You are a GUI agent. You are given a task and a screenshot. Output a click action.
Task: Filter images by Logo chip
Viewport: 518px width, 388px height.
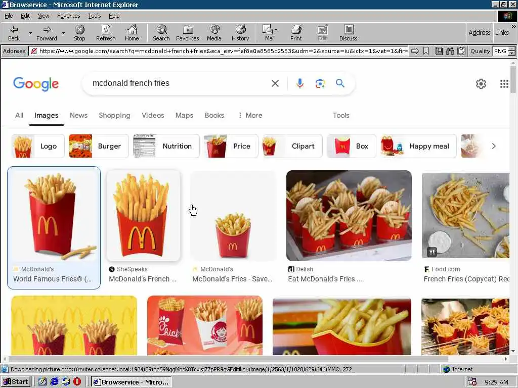click(x=38, y=146)
